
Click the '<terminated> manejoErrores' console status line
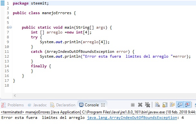pos(98,112)
